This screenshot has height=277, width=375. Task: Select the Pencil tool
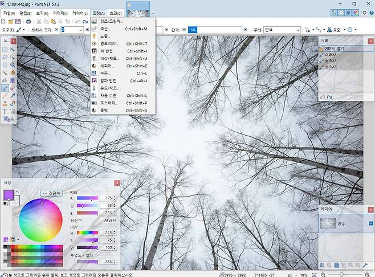[5, 96]
